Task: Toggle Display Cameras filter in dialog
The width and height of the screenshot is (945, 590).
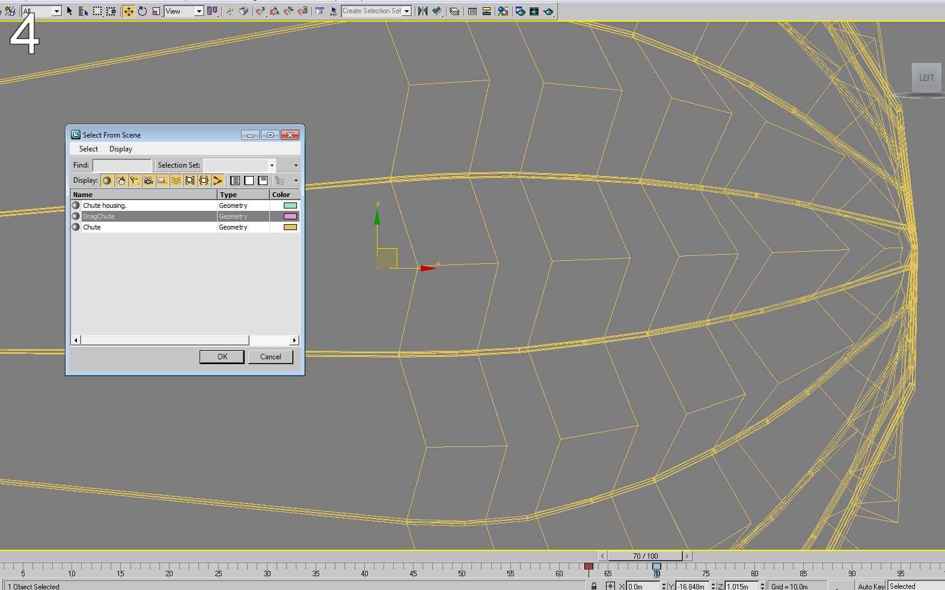Action: point(148,180)
